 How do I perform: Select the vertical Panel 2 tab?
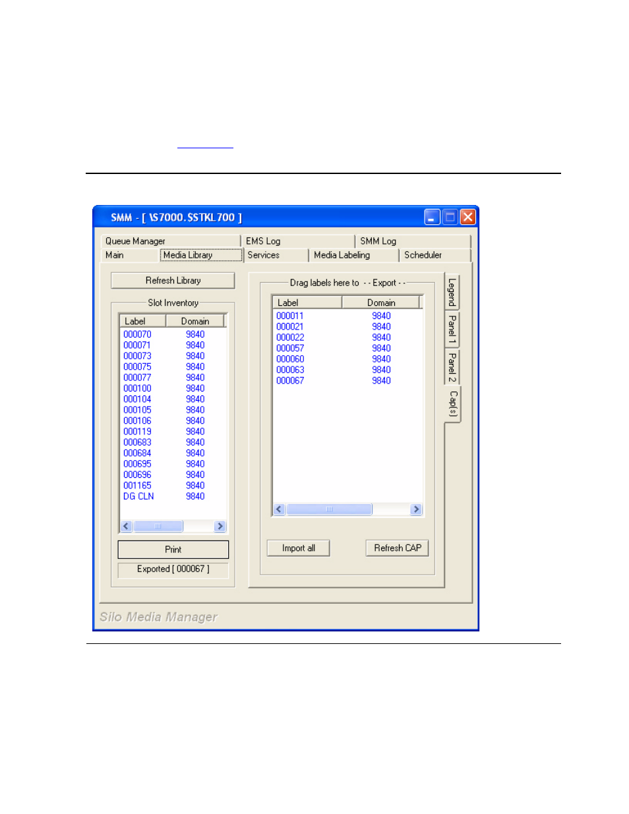point(452,366)
